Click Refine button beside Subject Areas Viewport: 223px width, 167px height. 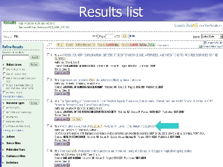[x=34, y=64]
